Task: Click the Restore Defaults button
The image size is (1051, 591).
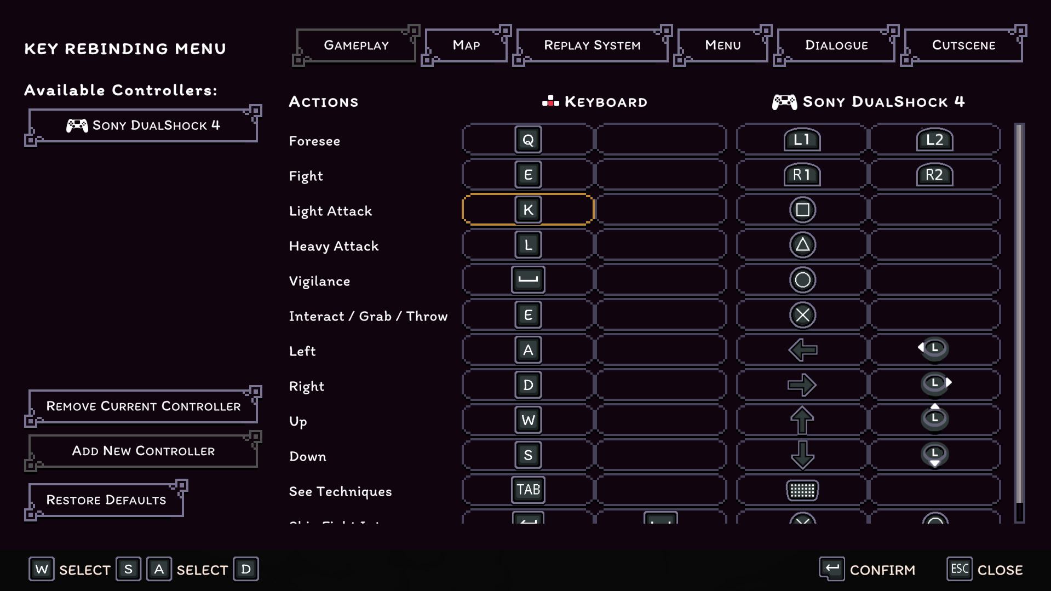Action: [106, 500]
